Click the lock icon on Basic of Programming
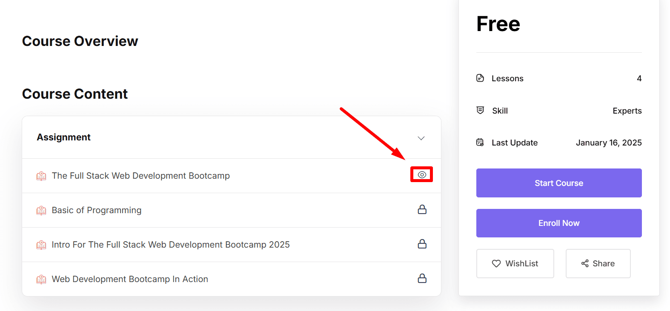This screenshot has width=670, height=311. 422,209
